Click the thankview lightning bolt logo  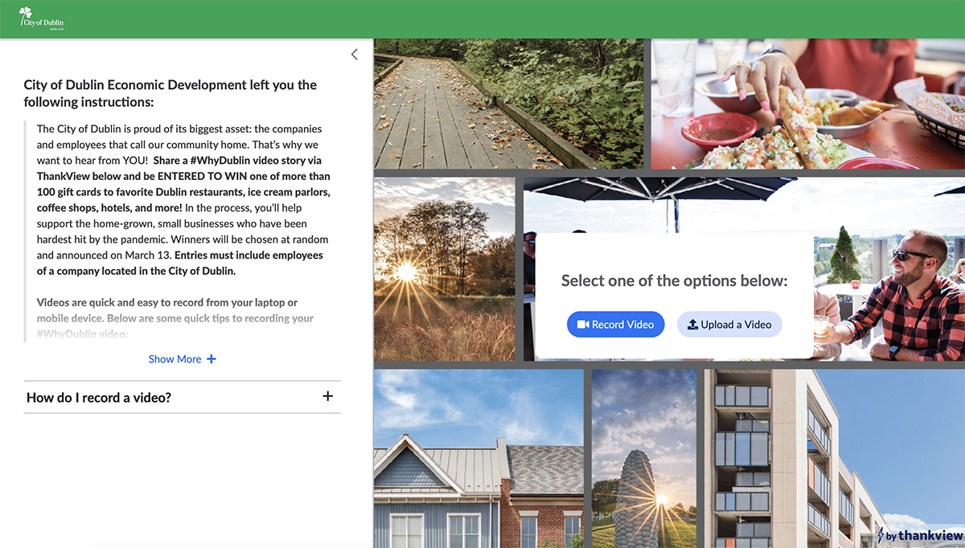(881, 535)
